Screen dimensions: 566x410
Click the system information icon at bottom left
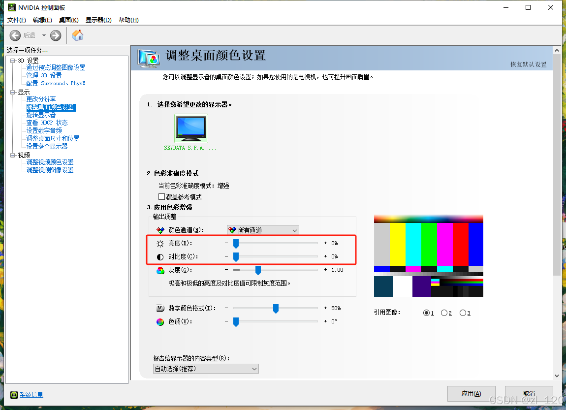click(14, 395)
